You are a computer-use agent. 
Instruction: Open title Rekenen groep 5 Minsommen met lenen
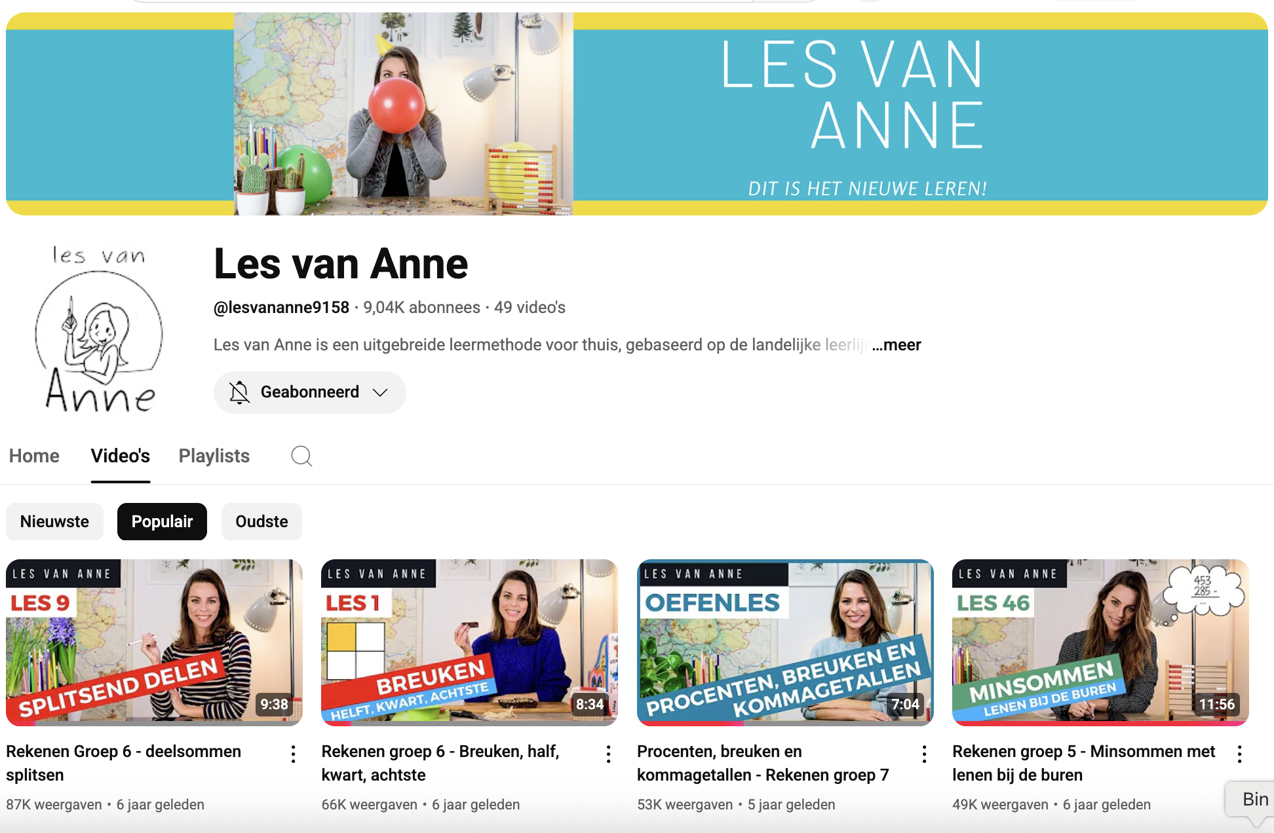[1083, 763]
